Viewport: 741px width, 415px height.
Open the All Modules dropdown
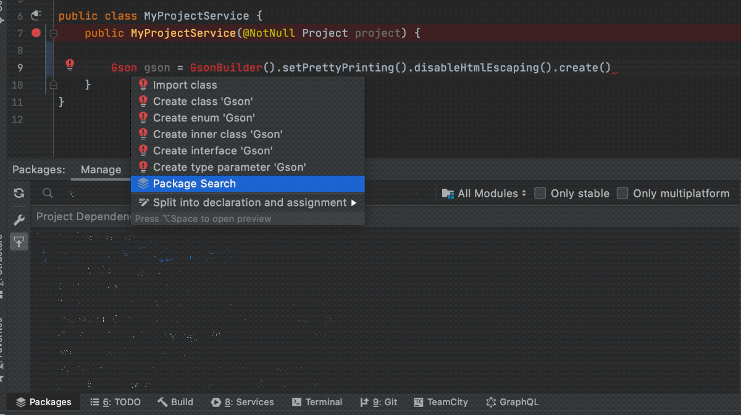tap(485, 193)
